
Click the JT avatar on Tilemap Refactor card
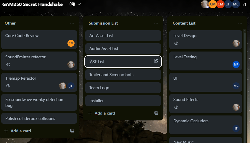[71, 86]
